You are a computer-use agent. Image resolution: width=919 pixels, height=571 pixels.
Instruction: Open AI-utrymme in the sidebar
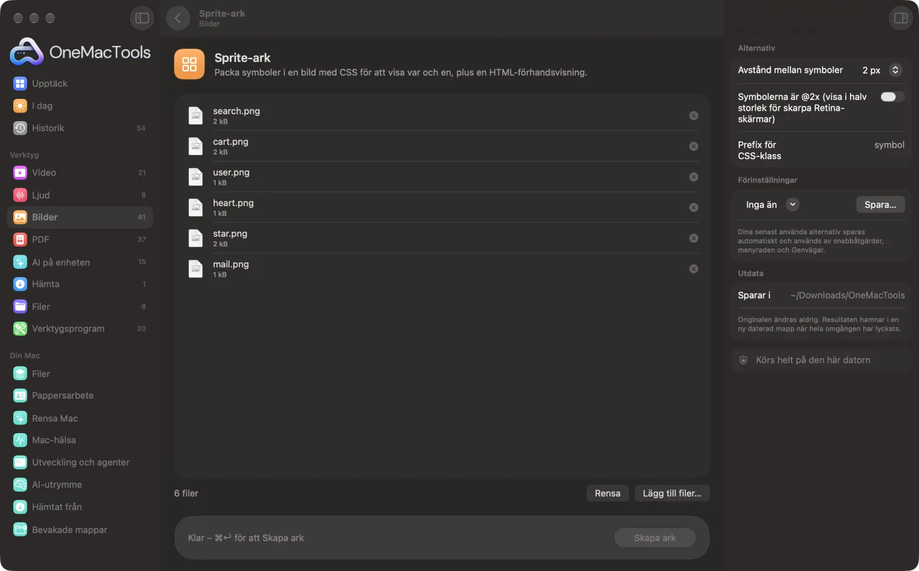80,485
